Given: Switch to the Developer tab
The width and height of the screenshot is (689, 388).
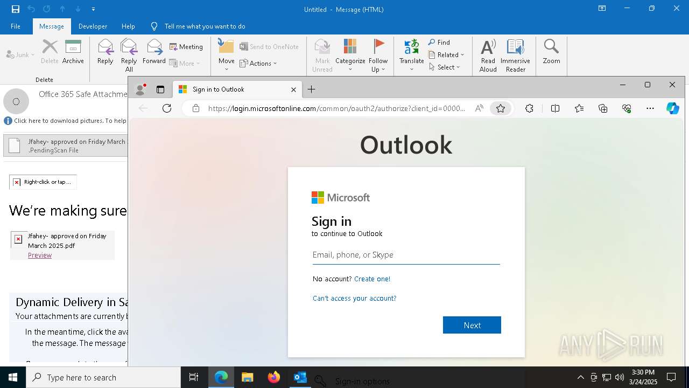Looking at the screenshot, I should pos(93,26).
